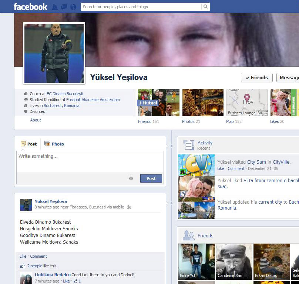Focus the search for people field
Image resolution: width=299 pixels, height=284 pixels.
pos(141,7)
